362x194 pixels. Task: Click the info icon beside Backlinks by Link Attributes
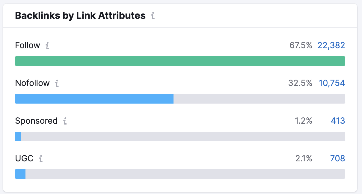[x=153, y=16]
